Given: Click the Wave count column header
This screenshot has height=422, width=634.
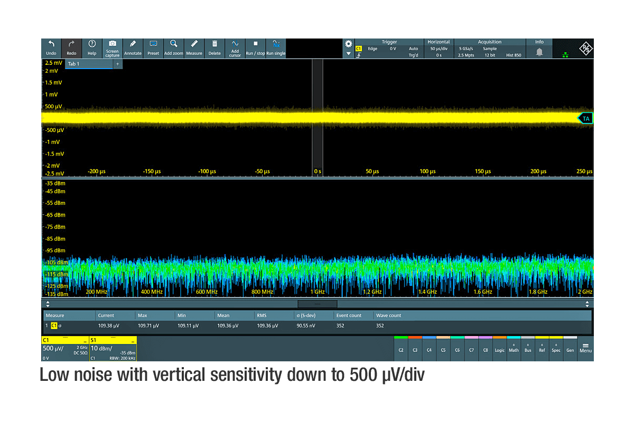Looking at the screenshot, I should [388, 315].
